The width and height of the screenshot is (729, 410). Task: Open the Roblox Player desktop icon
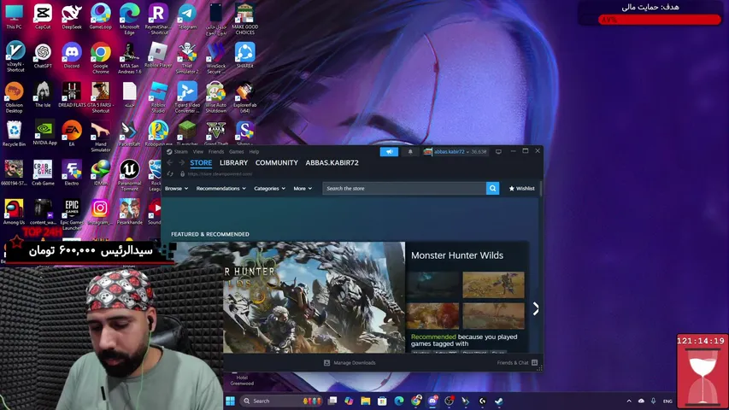pos(158,56)
